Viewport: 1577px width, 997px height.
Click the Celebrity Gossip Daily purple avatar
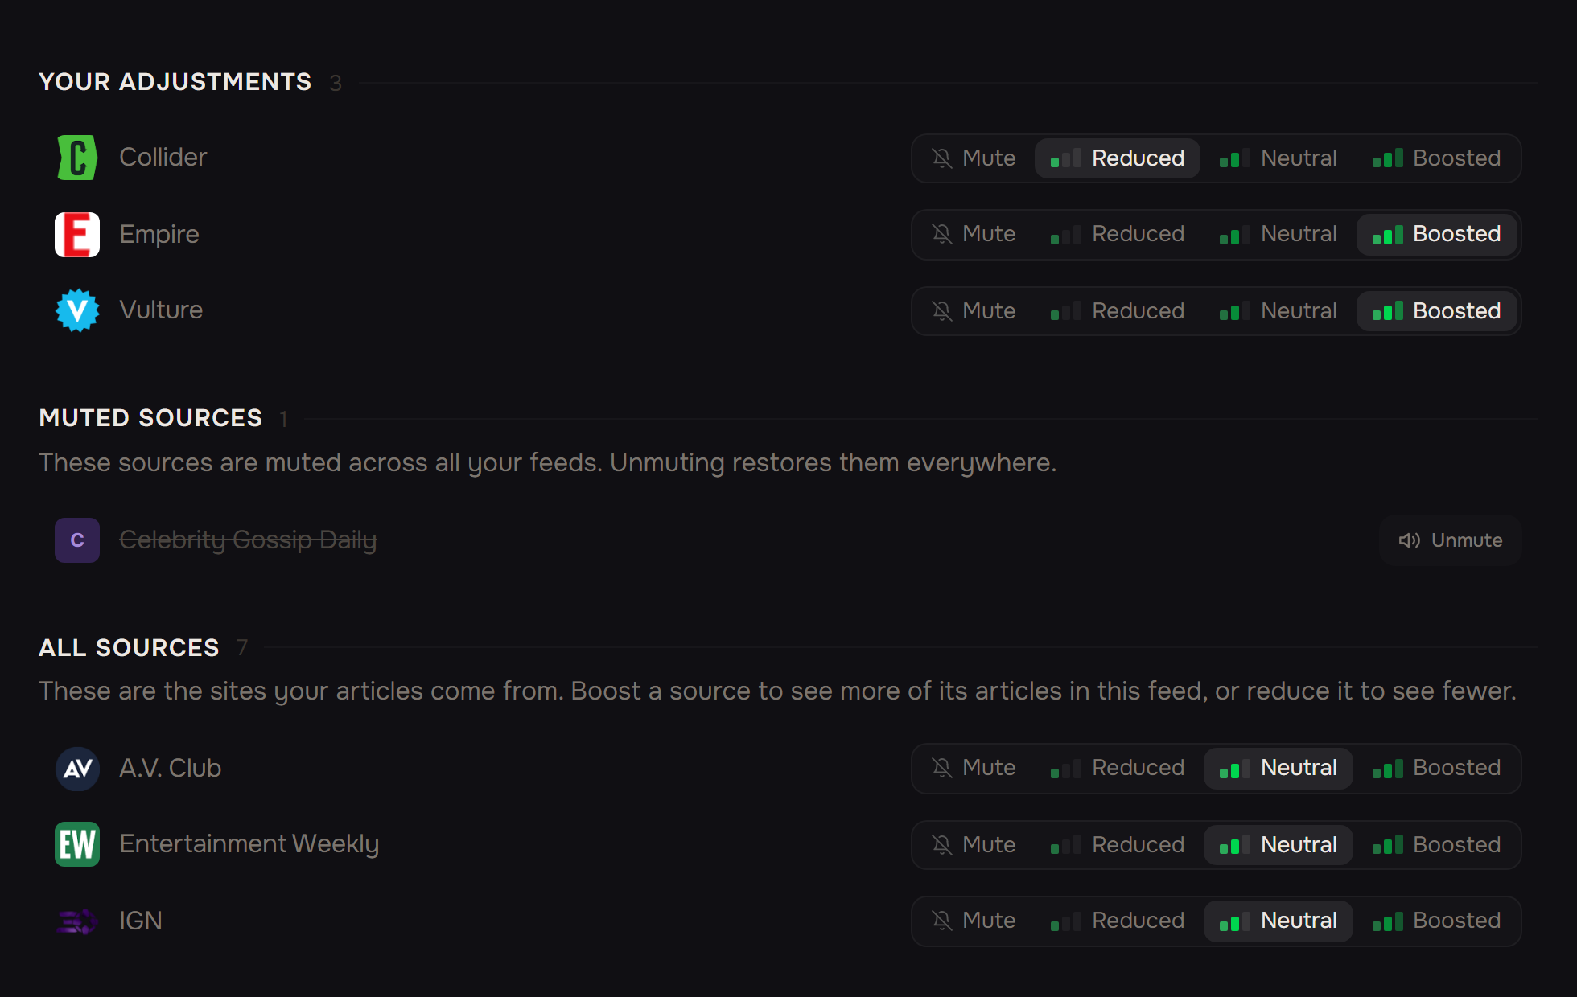(x=77, y=540)
